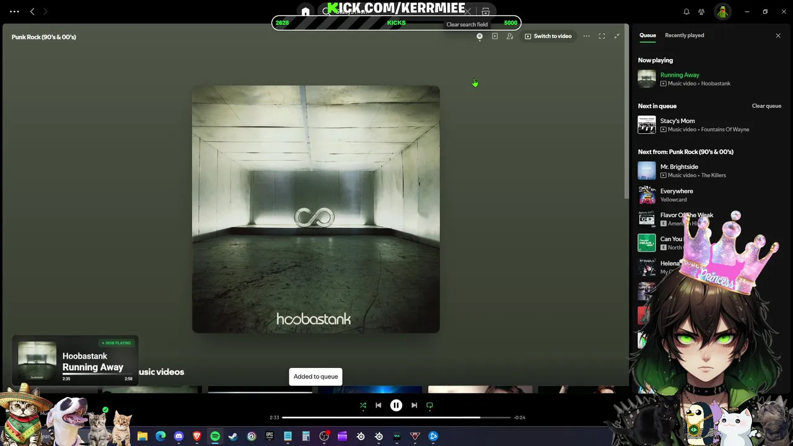Click Clear queue
This screenshot has width=793, height=446.
point(766,106)
